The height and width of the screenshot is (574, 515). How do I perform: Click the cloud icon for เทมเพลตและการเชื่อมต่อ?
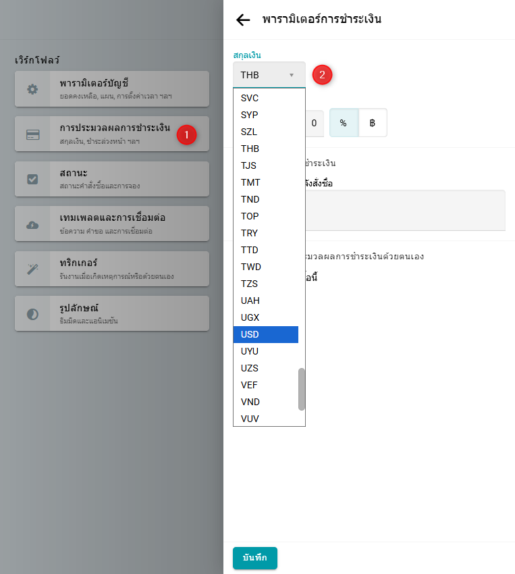click(32, 224)
